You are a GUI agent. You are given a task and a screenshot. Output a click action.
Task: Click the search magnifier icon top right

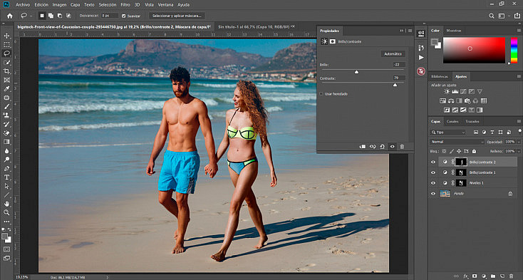pyautogui.click(x=492, y=16)
